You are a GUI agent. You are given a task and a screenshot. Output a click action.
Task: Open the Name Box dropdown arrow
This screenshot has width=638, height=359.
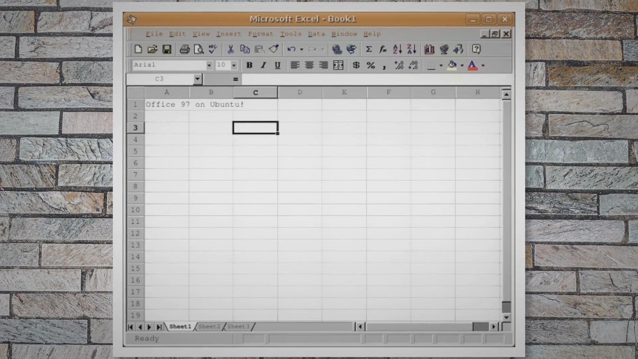coord(197,79)
